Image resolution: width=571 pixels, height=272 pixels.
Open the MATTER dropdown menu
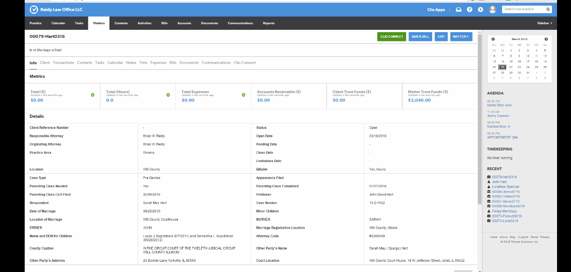coord(461,36)
